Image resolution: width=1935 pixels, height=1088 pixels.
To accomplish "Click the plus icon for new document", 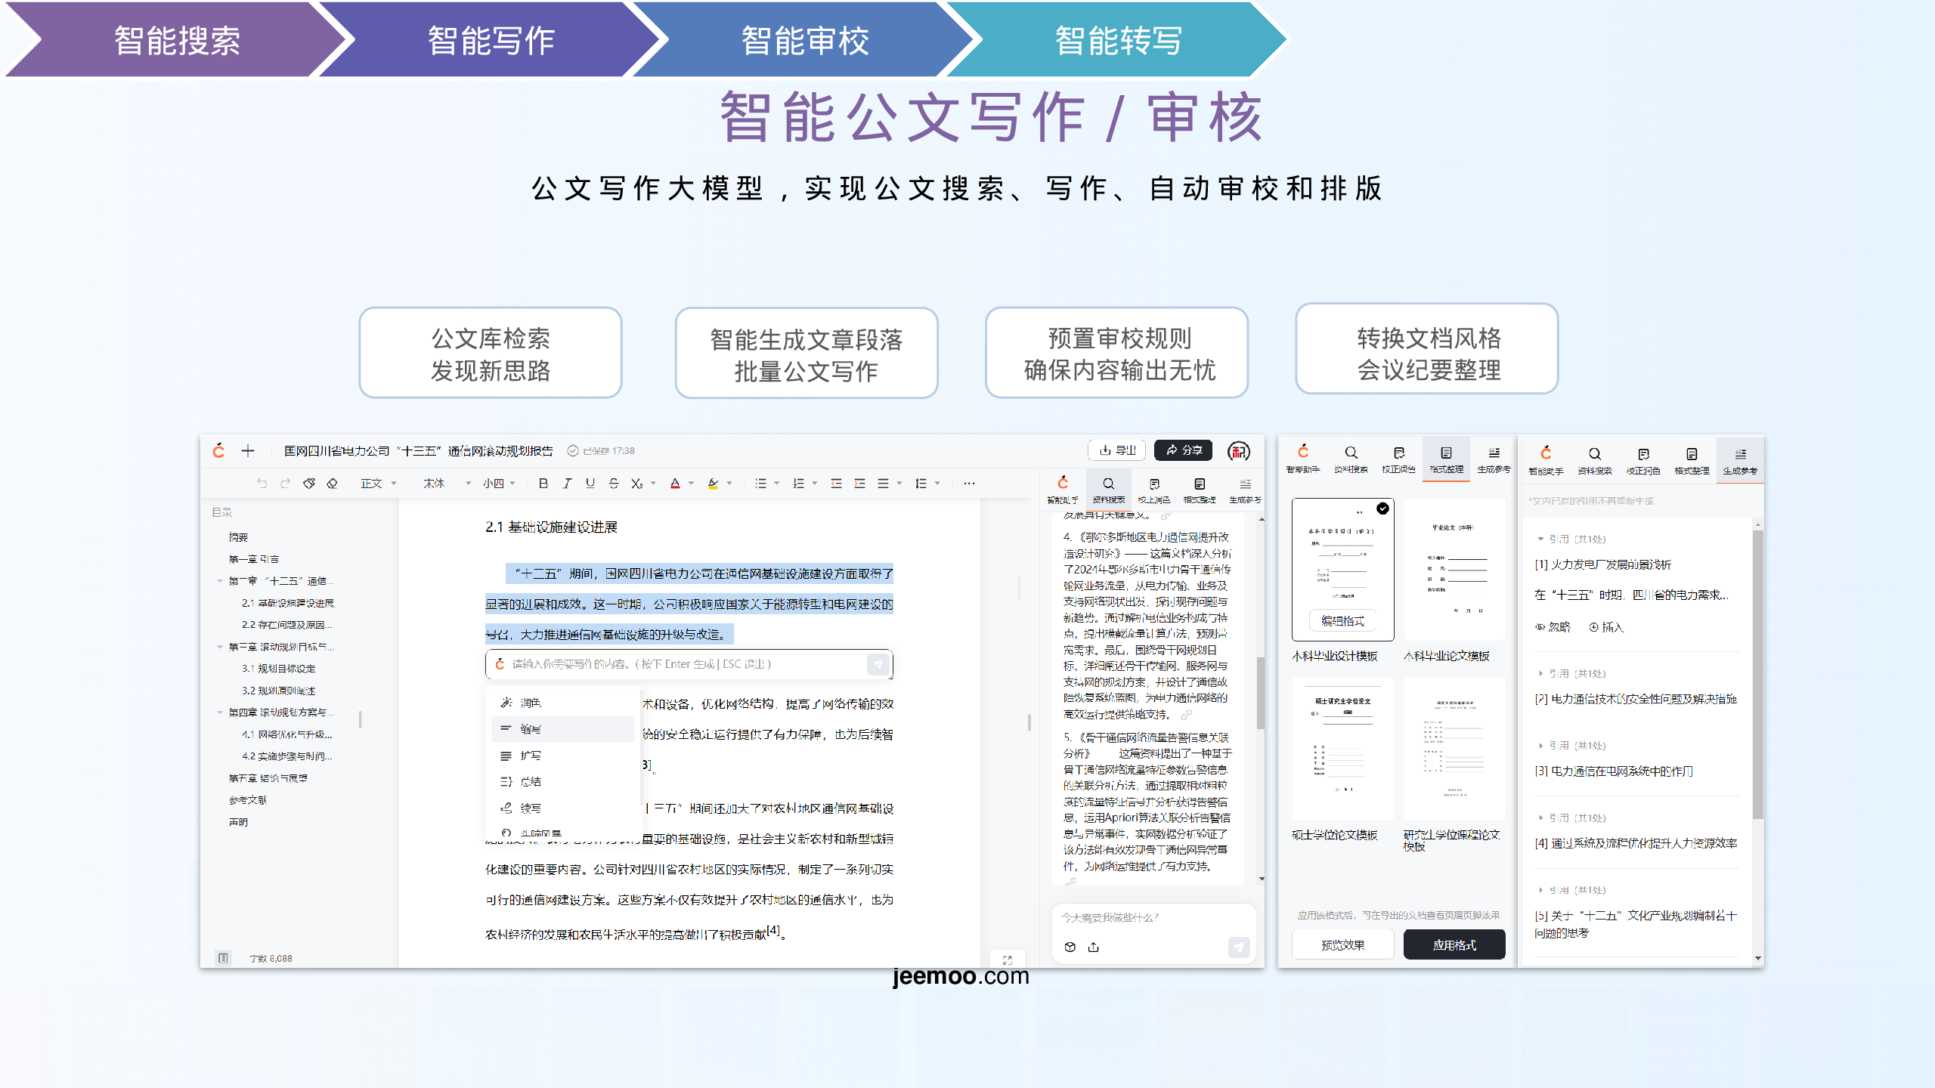I will (248, 451).
